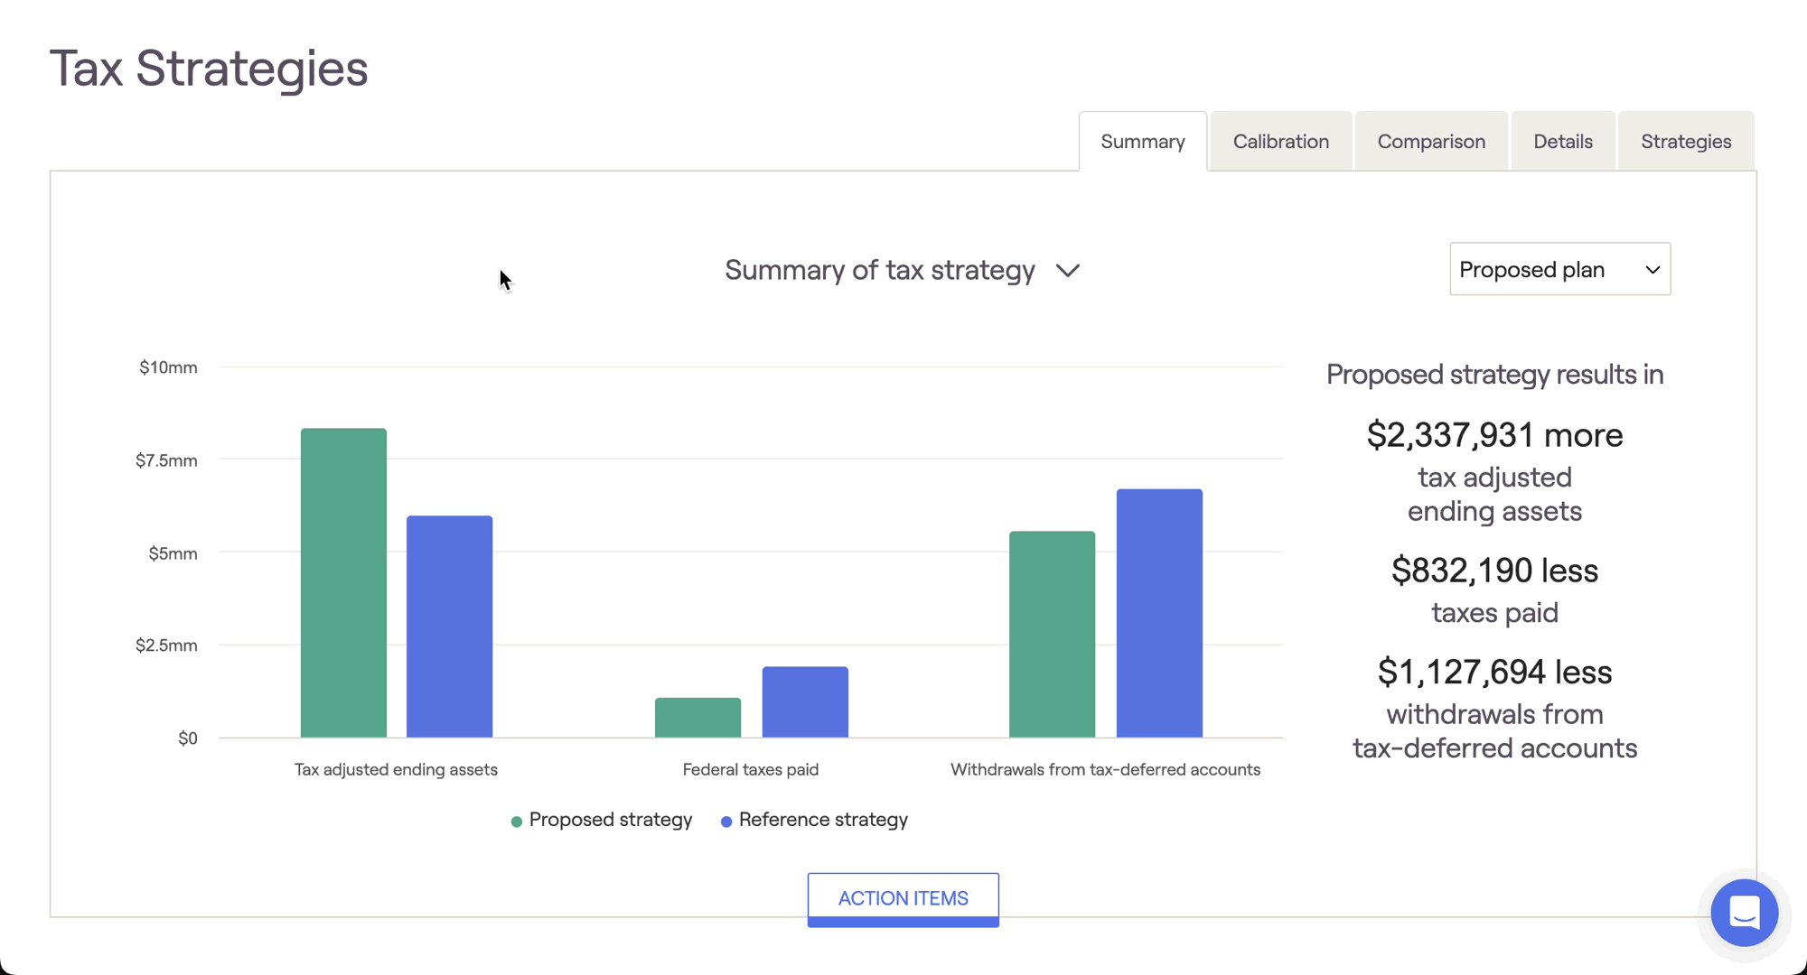Click blue Withdrawals from tax-deferred accounts bar
Viewport: 1807px width, 975px height.
[1159, 613]
